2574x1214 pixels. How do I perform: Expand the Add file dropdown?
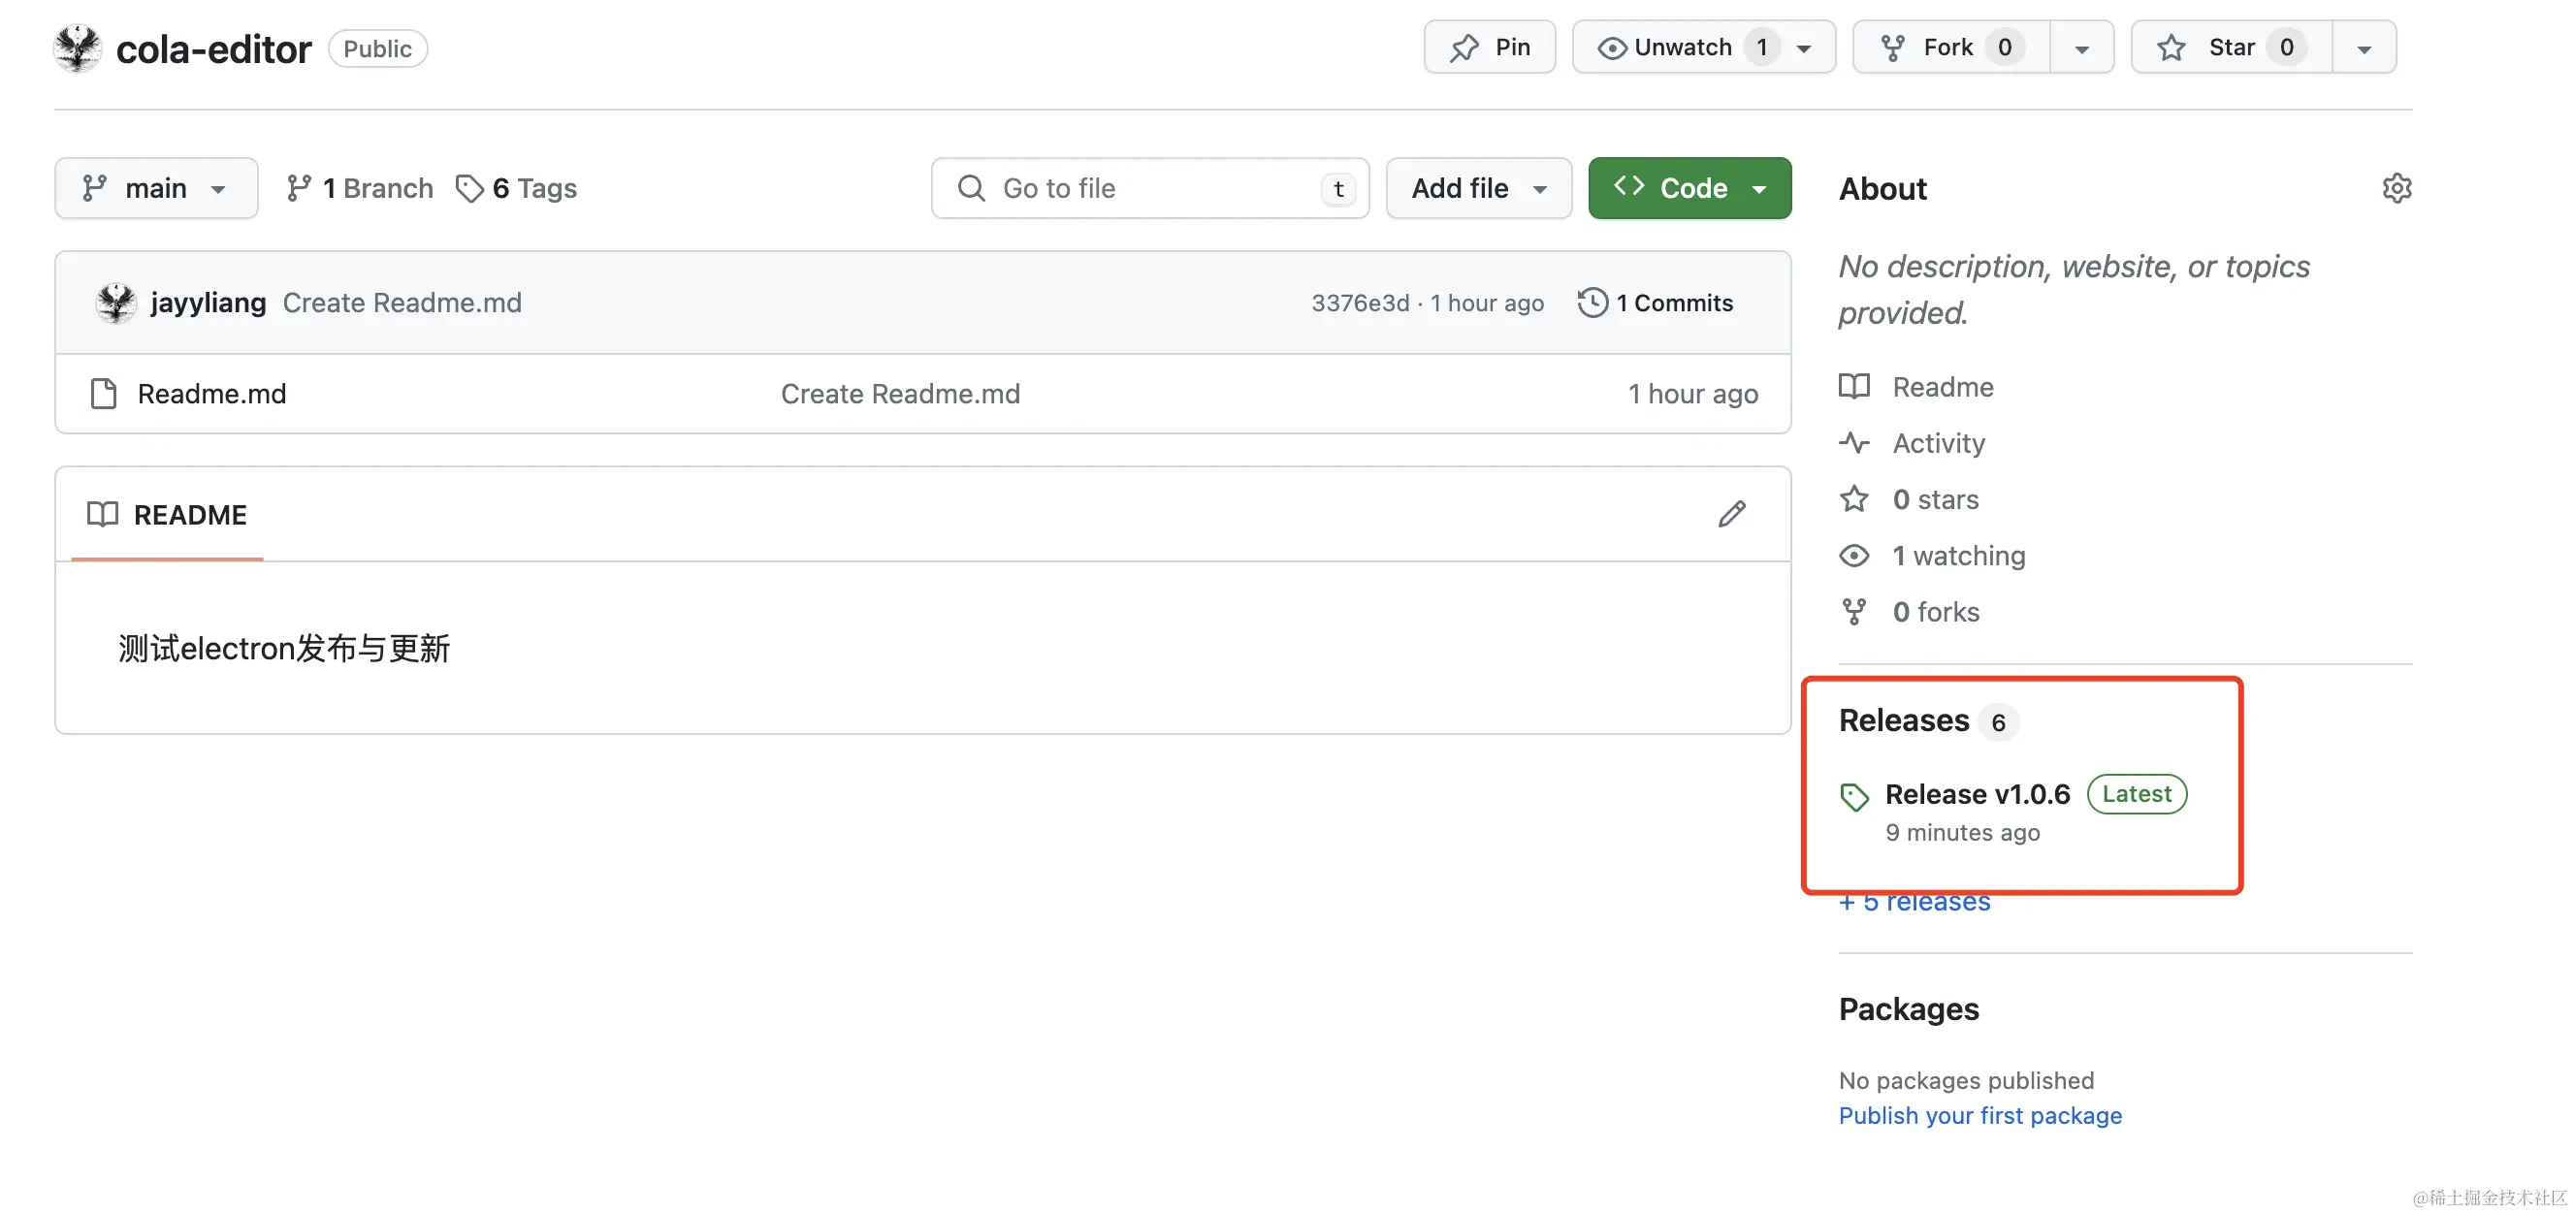pos(1478,188)
